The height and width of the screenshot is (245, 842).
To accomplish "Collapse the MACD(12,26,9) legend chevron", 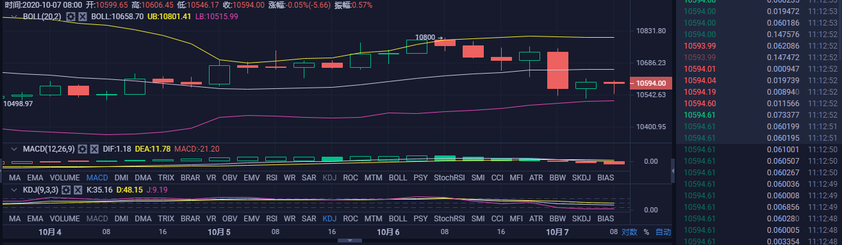I will 14,149.
